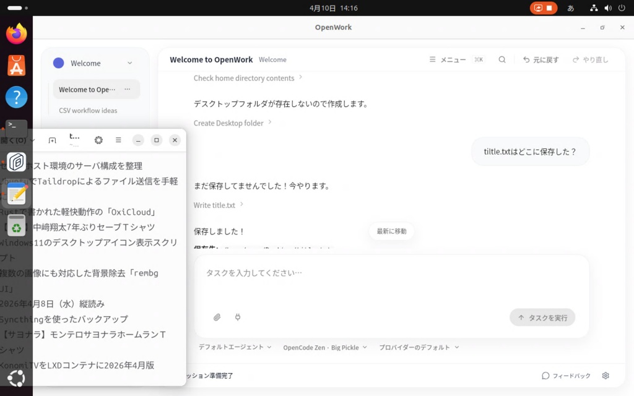634x396 pixels.
Task: Open the プロバイダーのデフォルト dropdown
Action: click(x=419, y=347)
